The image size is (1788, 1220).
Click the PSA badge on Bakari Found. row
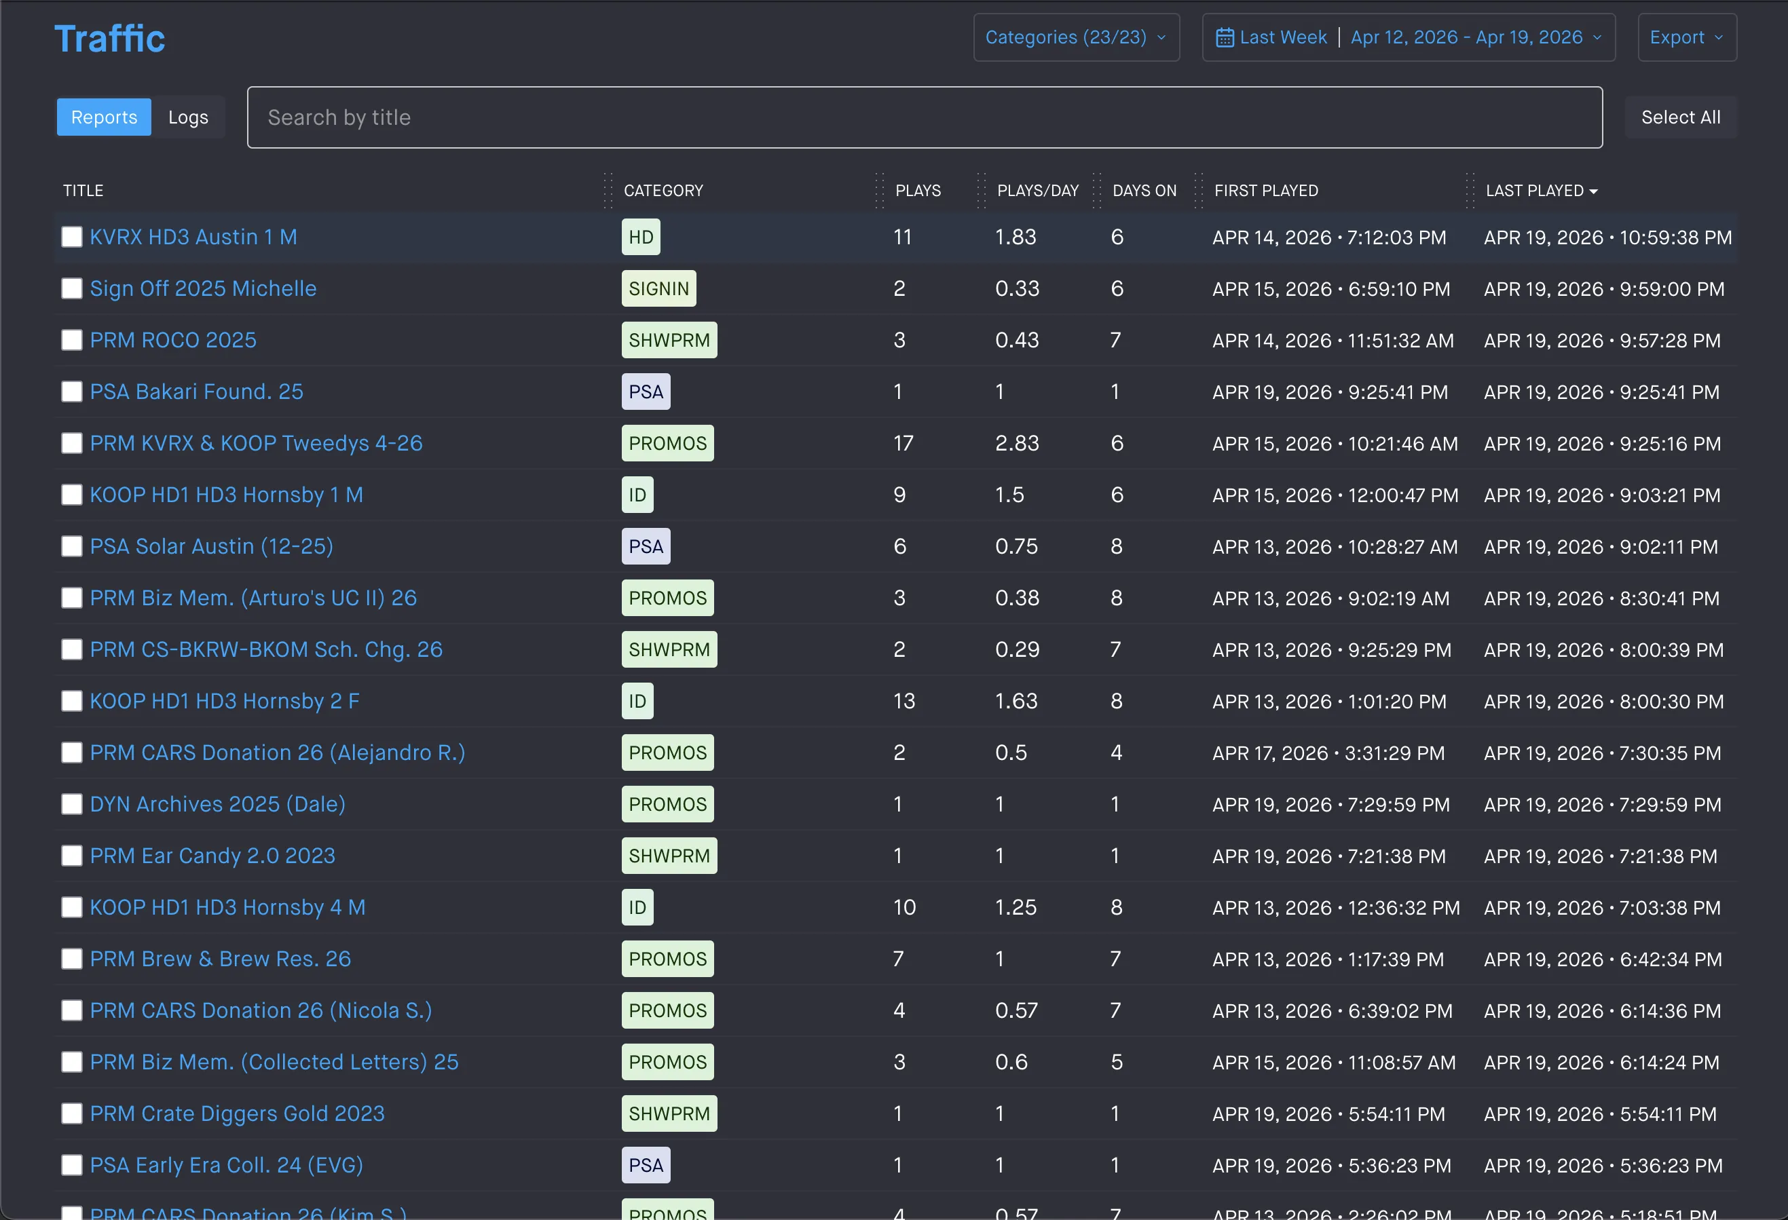tap(646, 392)
